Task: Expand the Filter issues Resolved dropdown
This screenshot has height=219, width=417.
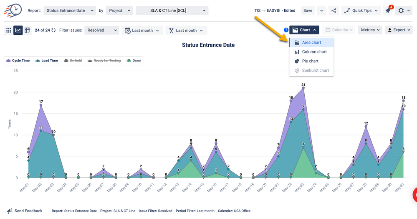Action: click(x=101, y=31)
